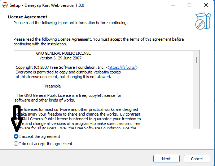Click the license text scrollbar thumb
Screen dimensions: 215x166
click(196, 60)
